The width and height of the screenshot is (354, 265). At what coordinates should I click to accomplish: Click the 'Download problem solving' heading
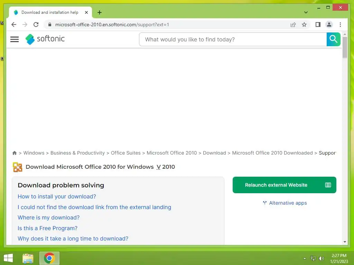coord(61,185)
